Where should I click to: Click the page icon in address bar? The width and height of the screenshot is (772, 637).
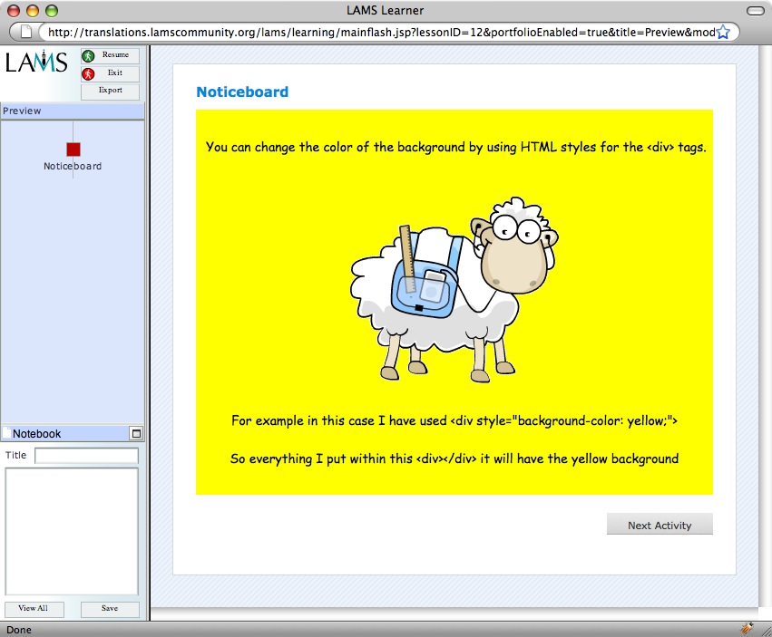coord(26,33)
